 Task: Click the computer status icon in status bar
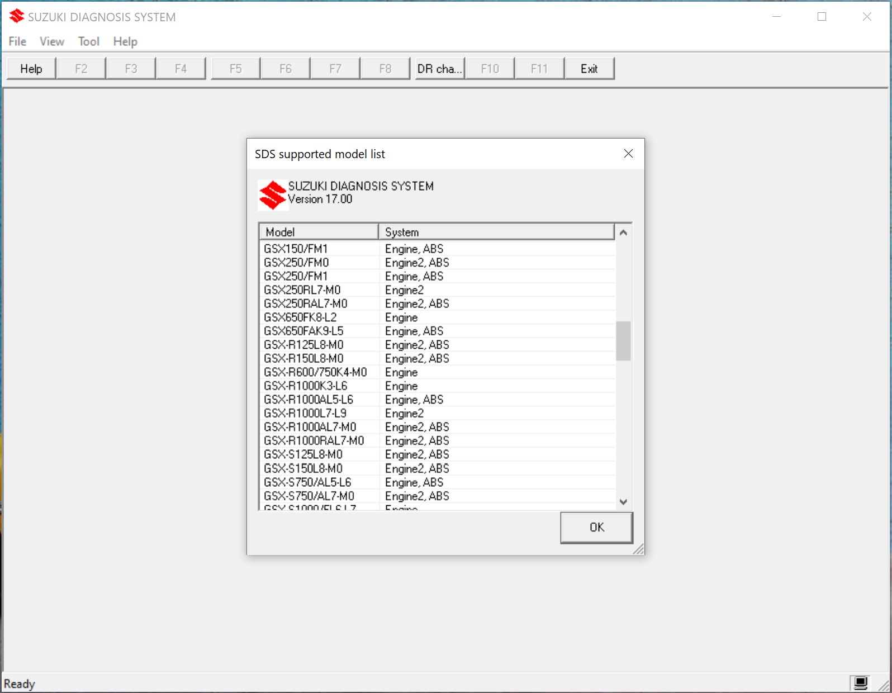[861, 682]
